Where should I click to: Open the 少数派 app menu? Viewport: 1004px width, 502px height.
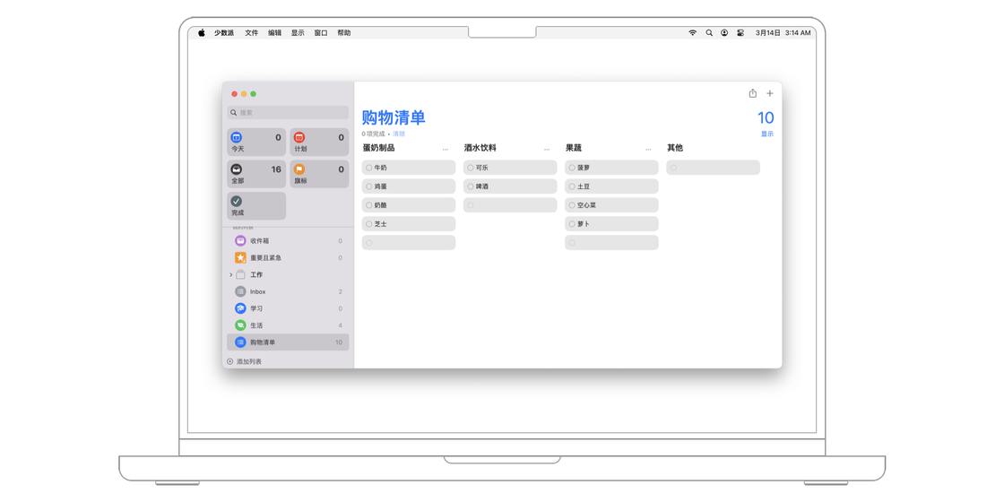coord(224,32)
